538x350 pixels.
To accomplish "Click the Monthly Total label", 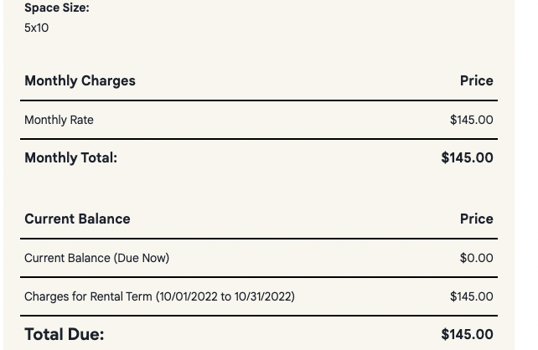I will 70,157.
